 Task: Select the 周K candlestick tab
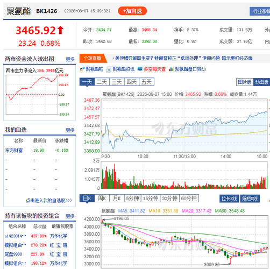coord(102,199)
